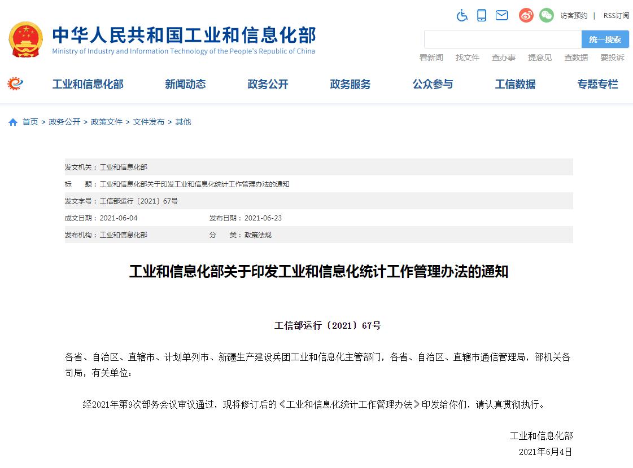
Task: Click the search input field
Action: [503, 39]
